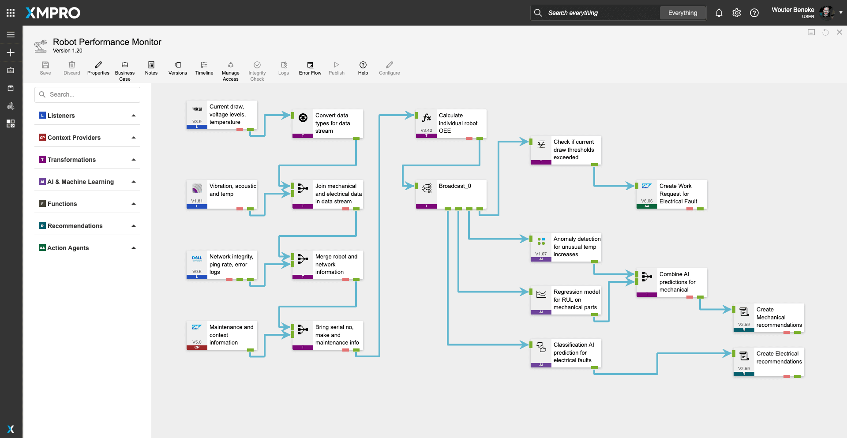Open the Notes toolbar icon

coord(151,65)
